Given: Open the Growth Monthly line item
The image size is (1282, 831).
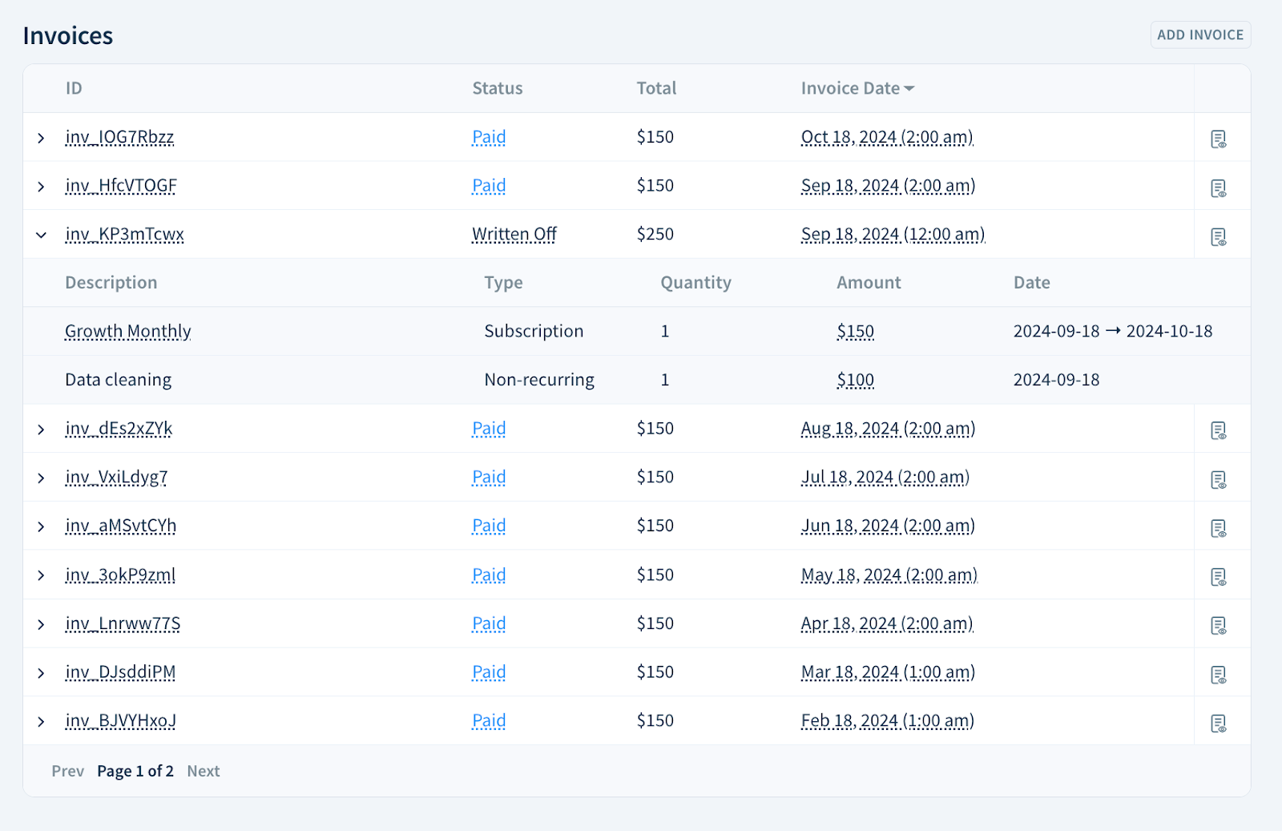Looking at the screenshot, I should point(127,331).
